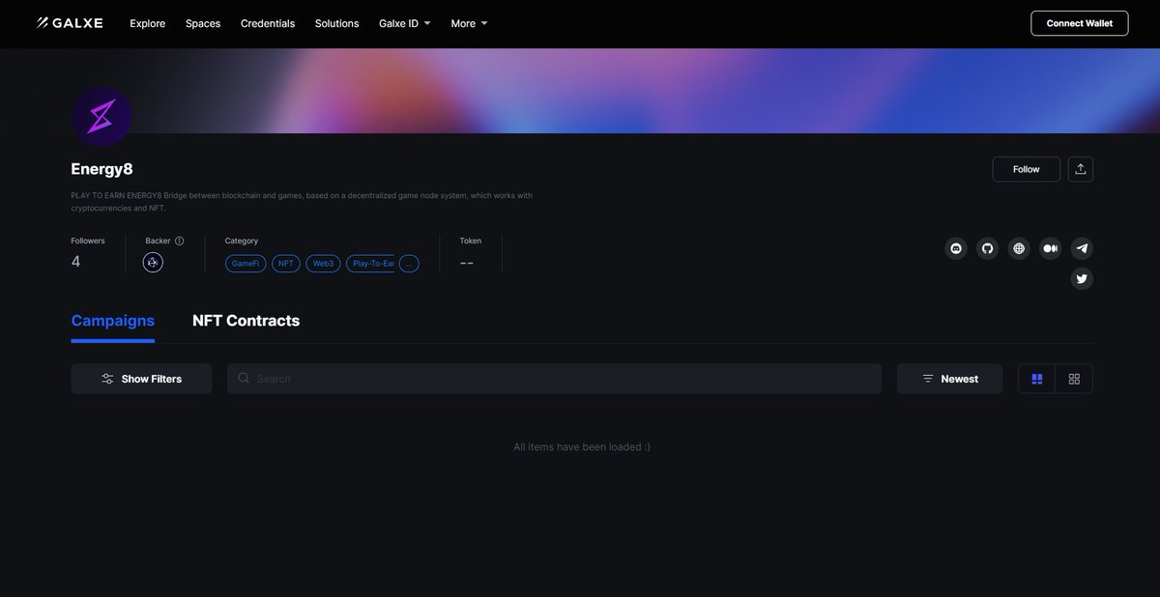
Task: Expand the More menu
Action: 469,23
